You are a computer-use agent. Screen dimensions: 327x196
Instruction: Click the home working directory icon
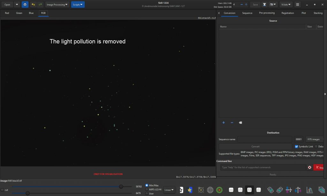(x=25, y=4)
